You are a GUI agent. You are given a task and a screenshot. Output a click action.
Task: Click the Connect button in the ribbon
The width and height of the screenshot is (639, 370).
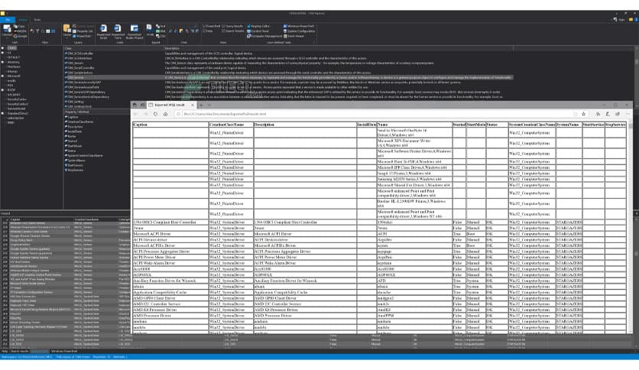7,31
